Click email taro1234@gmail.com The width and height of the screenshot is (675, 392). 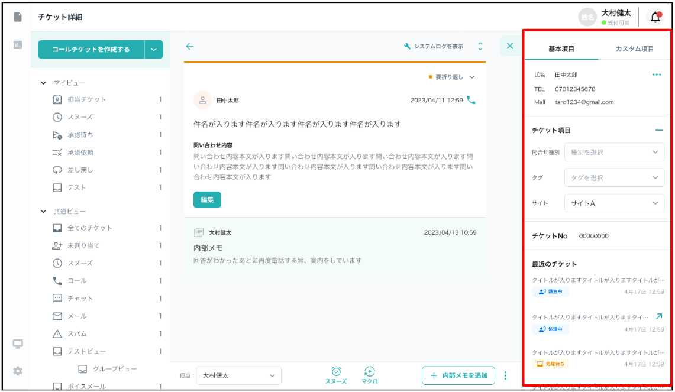pyautogui.click(x=584, y=102)
